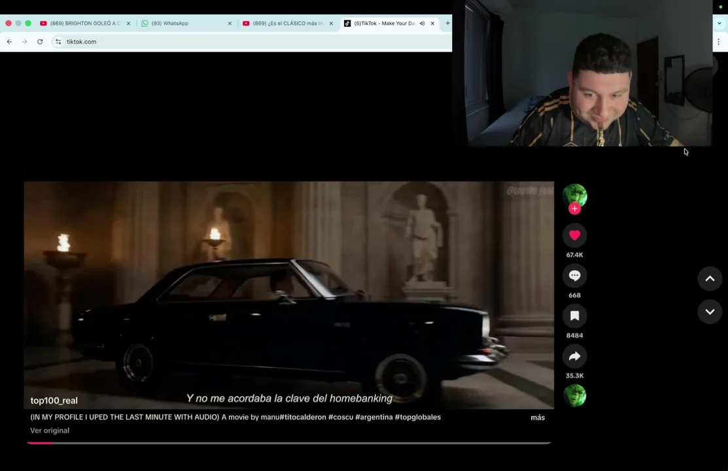Expand the tab search dropdown arrow
The width and height of the screenshot is (728, 471).
click(x=719, y=24)
